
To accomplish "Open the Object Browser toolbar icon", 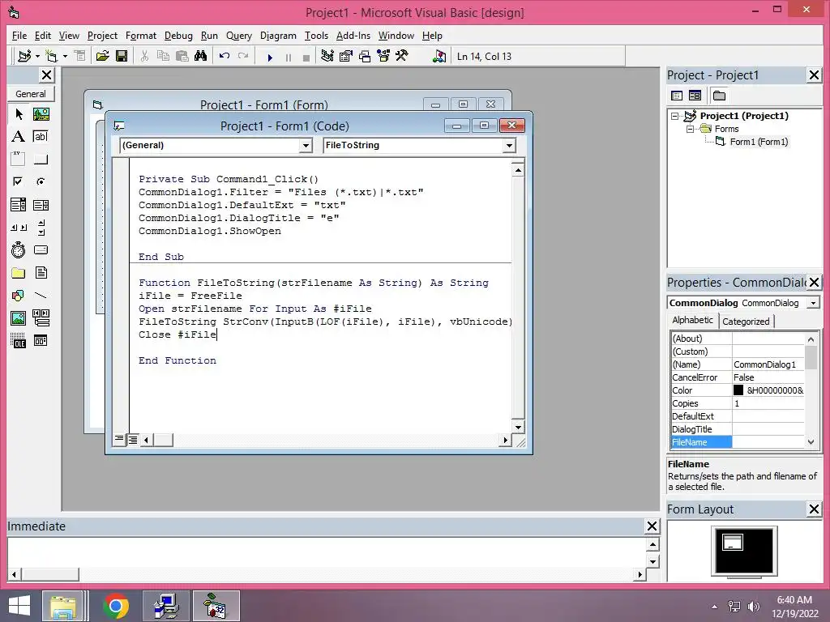I will 383,56.
